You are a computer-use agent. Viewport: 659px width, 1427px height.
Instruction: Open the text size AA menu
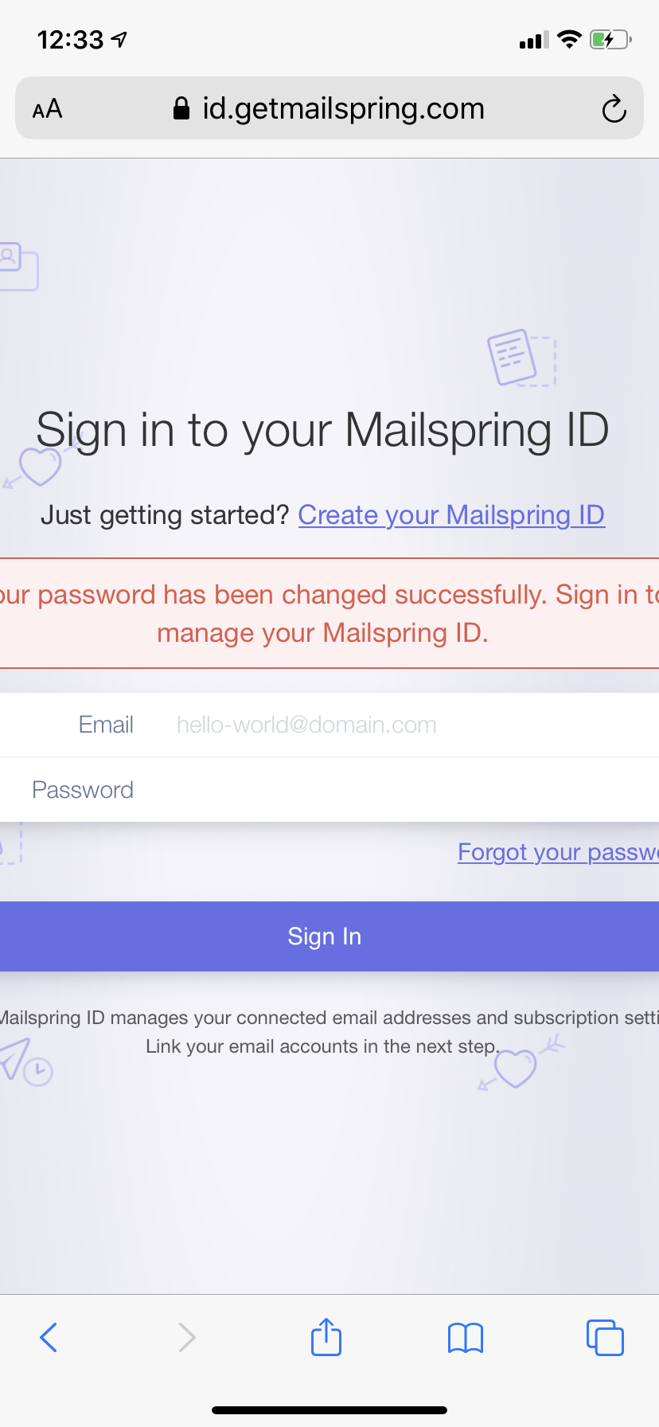(x=46, y=108)
